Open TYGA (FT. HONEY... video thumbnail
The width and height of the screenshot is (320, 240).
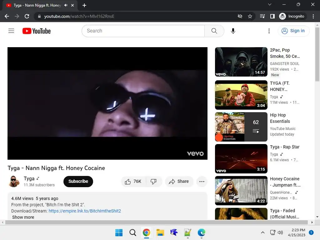coord(241,95)
